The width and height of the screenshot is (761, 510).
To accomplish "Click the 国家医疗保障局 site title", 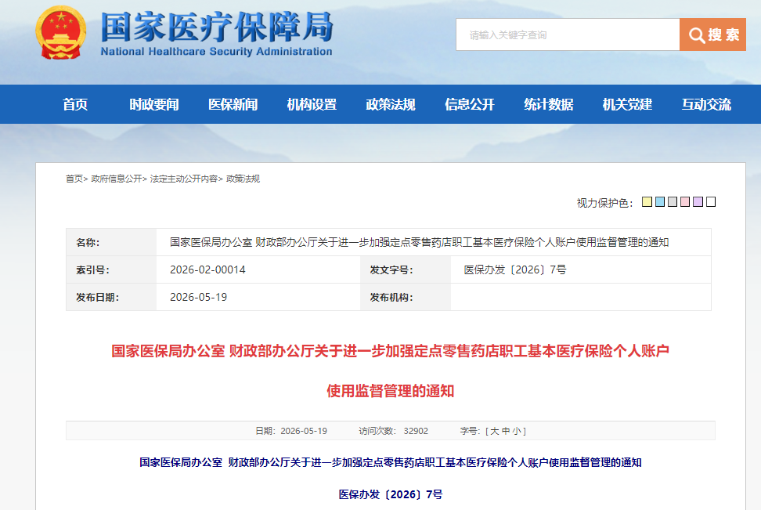I will click(217, 27).
